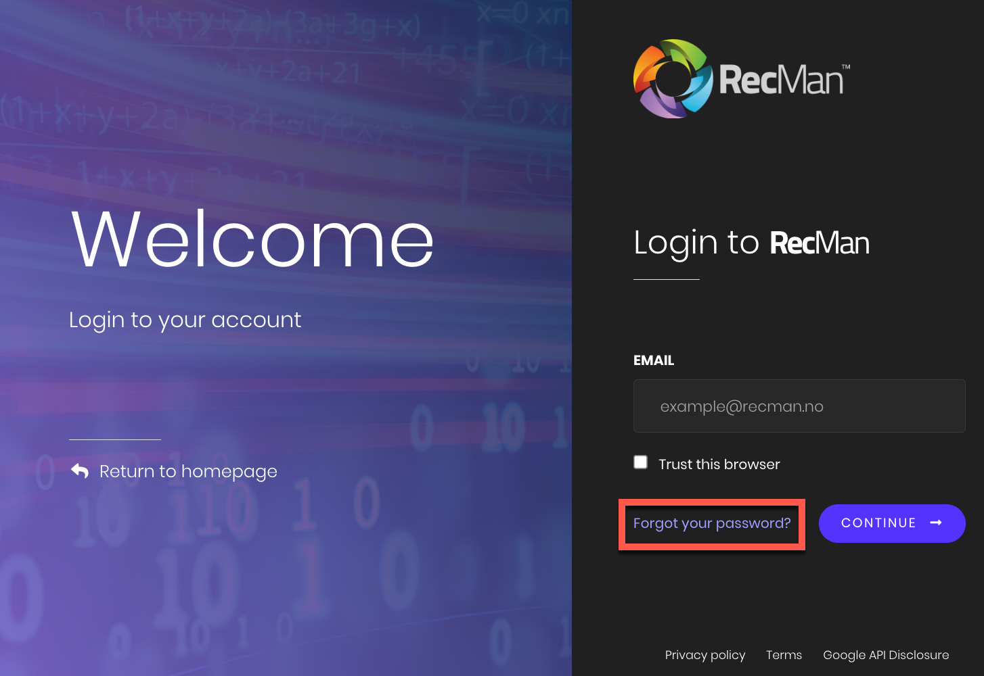Click the reply arrow icon beside Return to homepage

80,471
